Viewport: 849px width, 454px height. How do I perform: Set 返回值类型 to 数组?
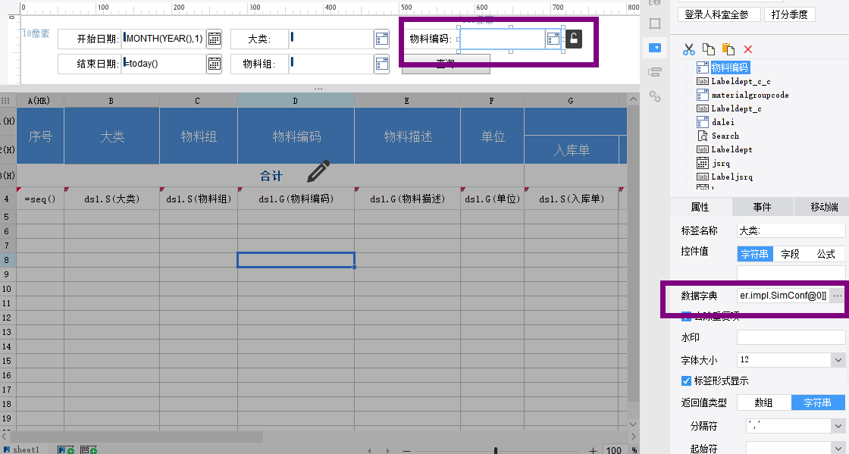coord(763,402)
